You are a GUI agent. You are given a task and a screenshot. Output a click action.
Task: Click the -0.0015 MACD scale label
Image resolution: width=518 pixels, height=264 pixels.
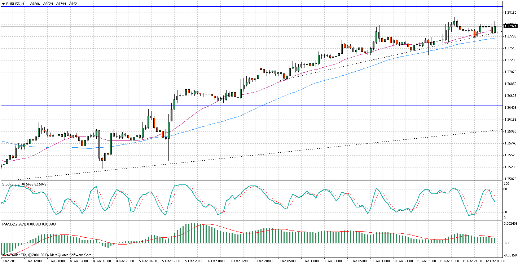click(510, 255)
